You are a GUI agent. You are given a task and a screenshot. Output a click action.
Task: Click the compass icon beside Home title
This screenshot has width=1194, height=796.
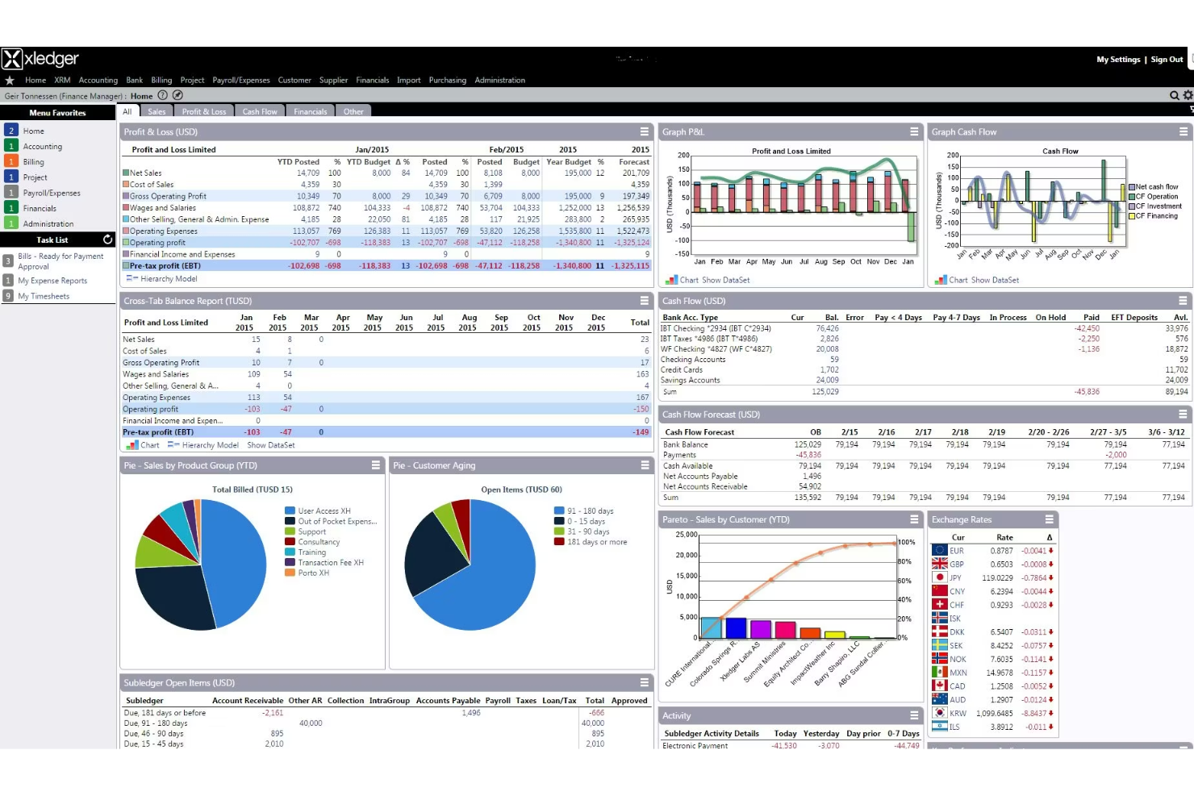[177, 95]
